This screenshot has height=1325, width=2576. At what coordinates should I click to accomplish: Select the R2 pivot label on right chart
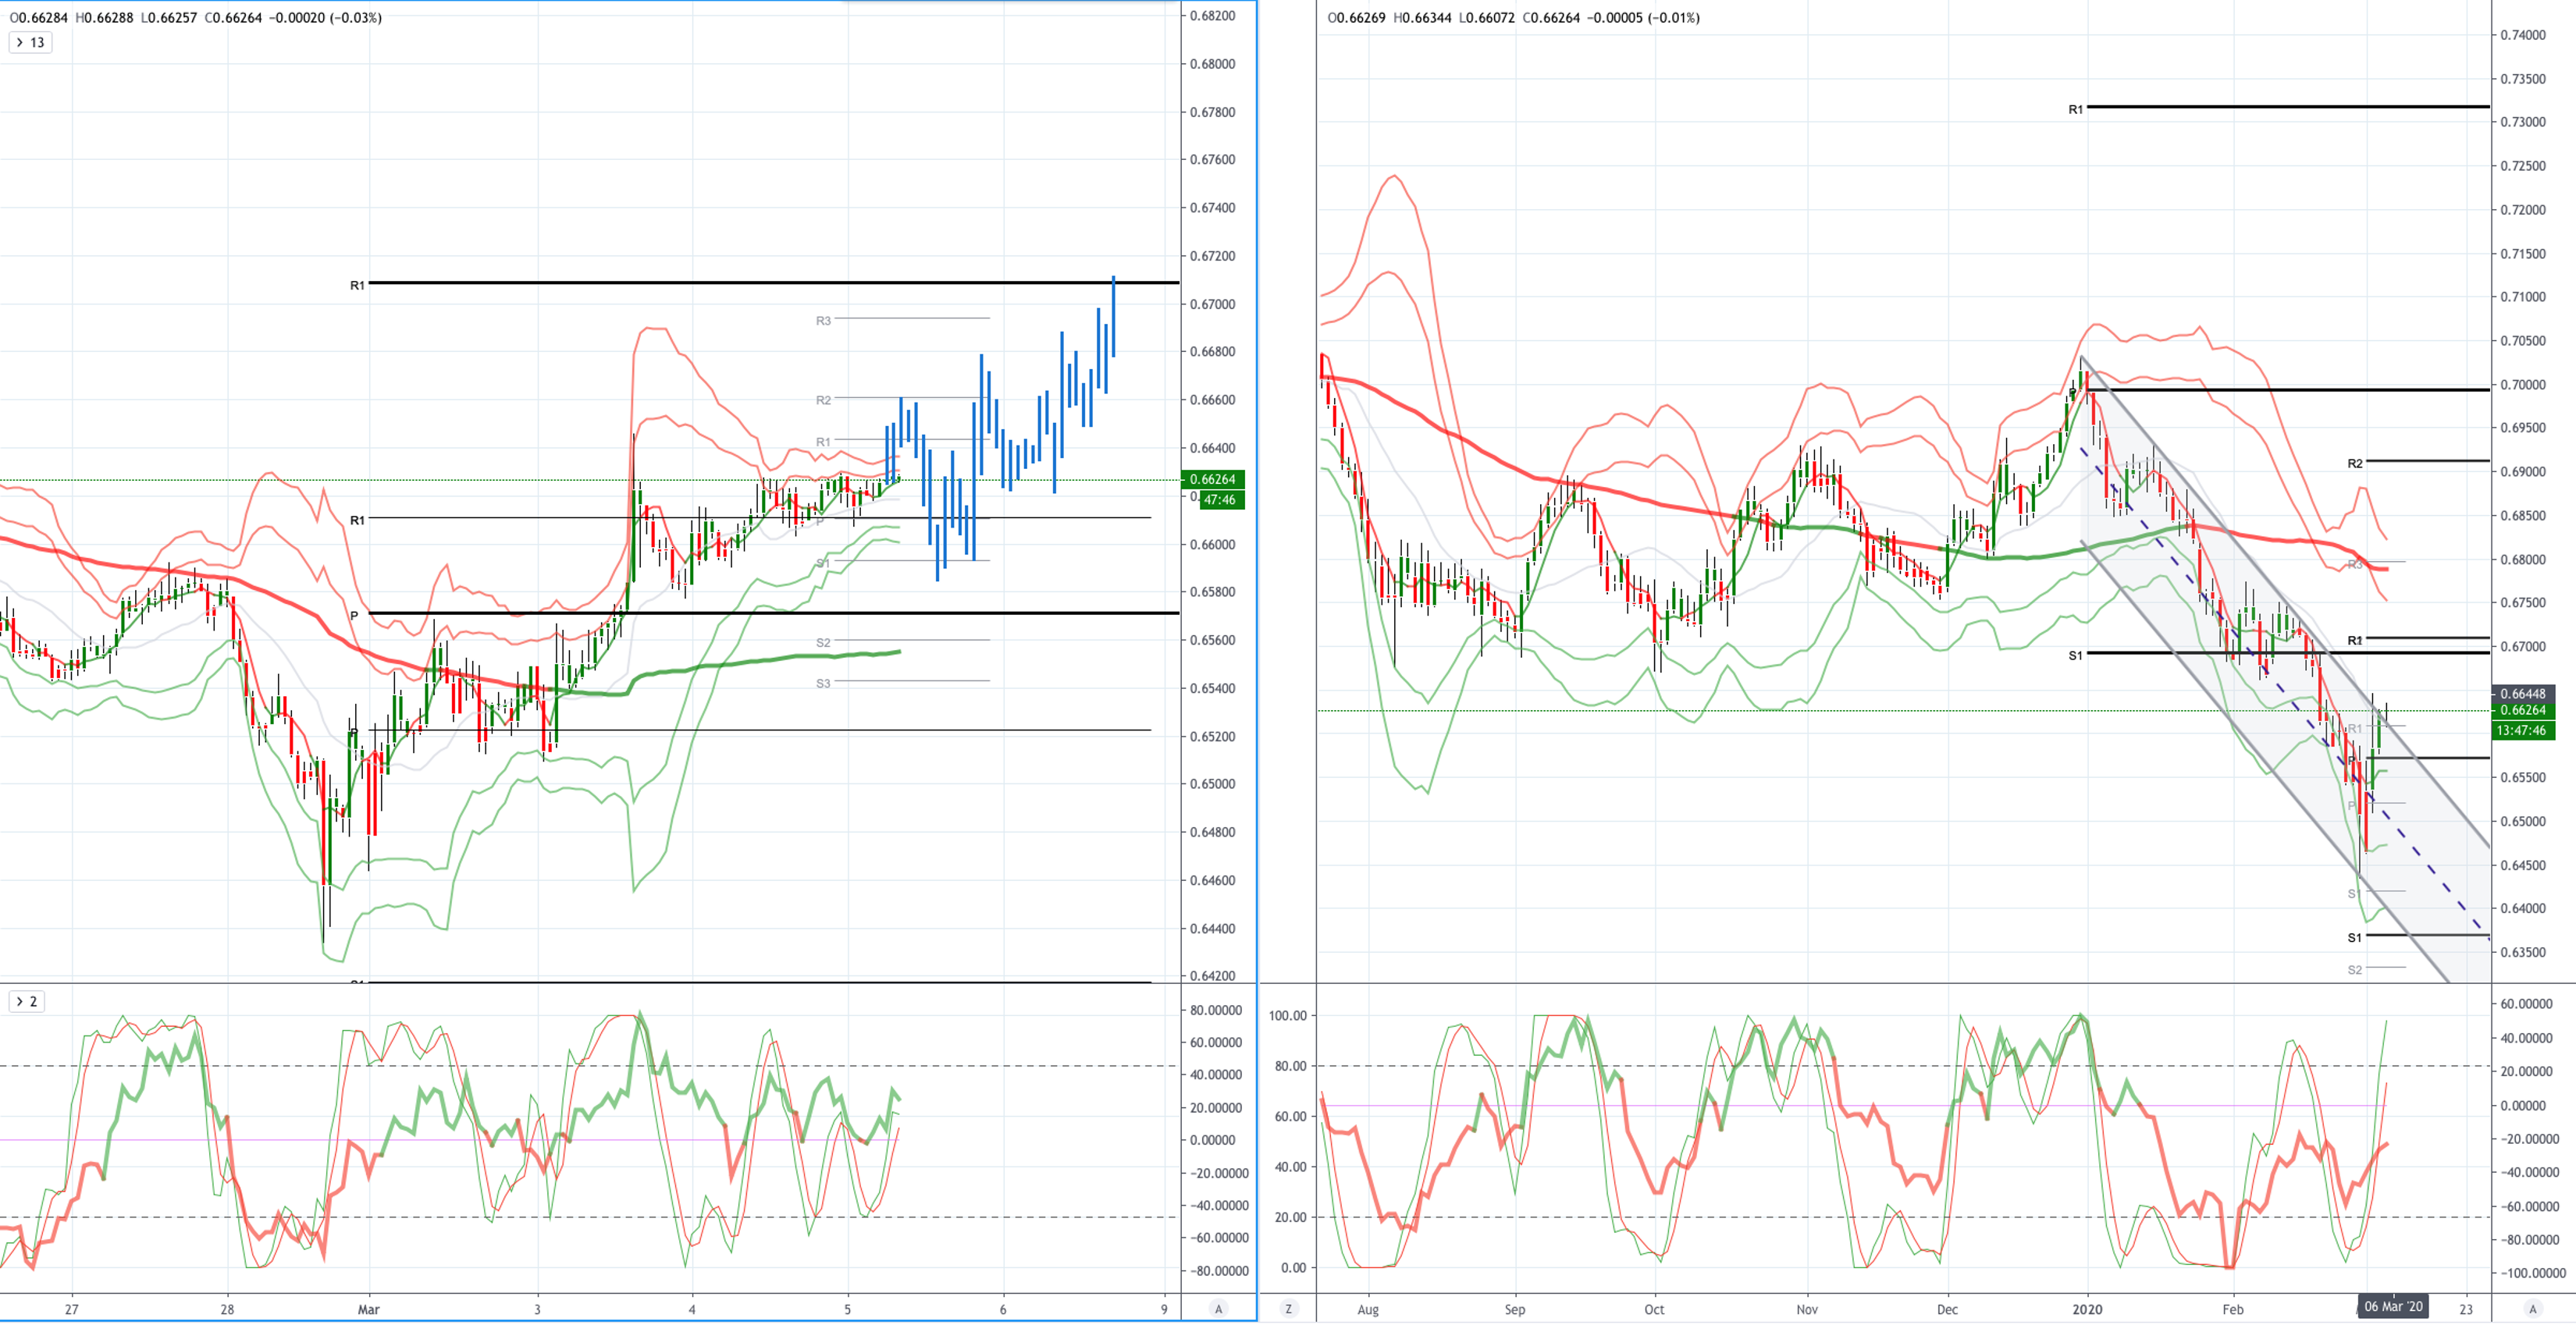pyautogui.click(x=2355, y=463)
